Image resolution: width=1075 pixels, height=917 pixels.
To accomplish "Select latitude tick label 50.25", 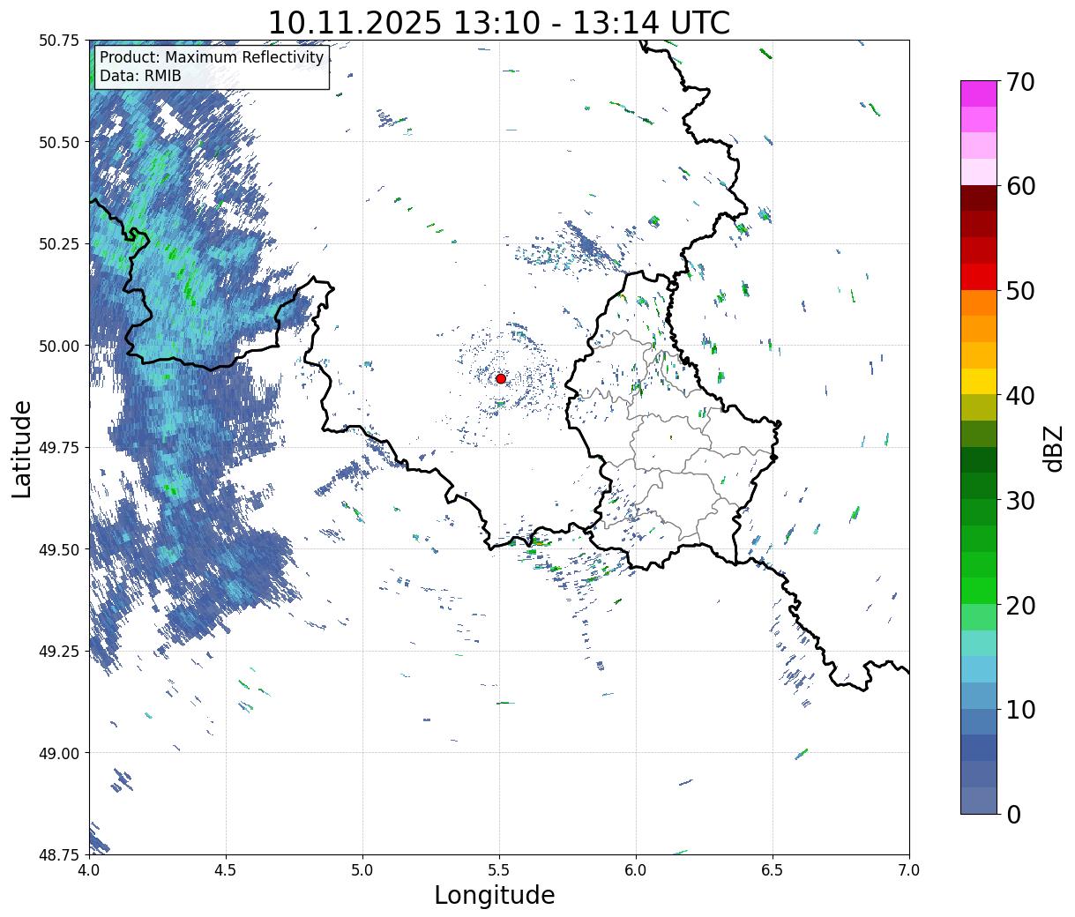I will coord(59,244).
